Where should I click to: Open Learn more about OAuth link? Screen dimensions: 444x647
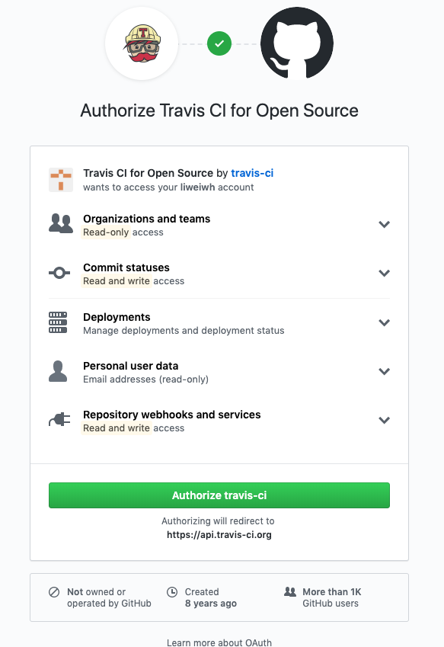pyautogui.click(x=219, y=642)
